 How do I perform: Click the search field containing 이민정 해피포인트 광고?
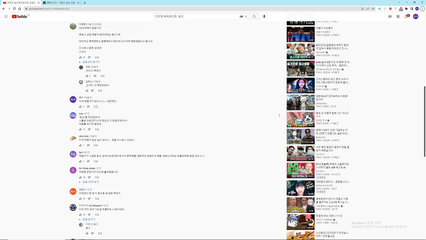pyautogui.click(x=196, y=16)
